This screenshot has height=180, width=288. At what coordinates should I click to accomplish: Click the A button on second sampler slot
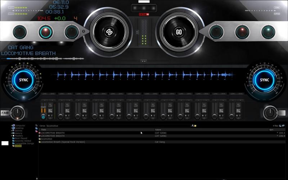click(x=66, y=116)
